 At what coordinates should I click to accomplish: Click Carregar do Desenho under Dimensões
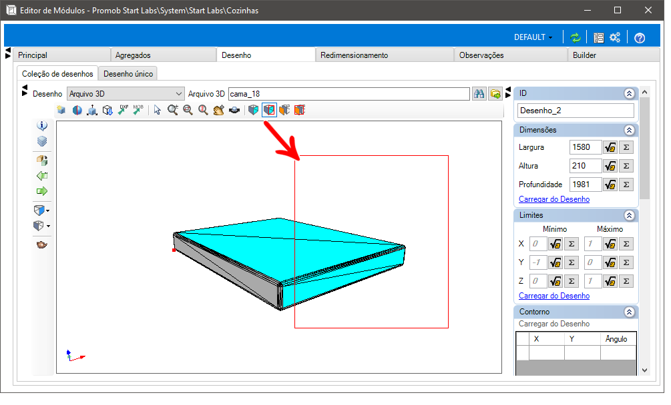pyautogui.click(x=554, y=199)
